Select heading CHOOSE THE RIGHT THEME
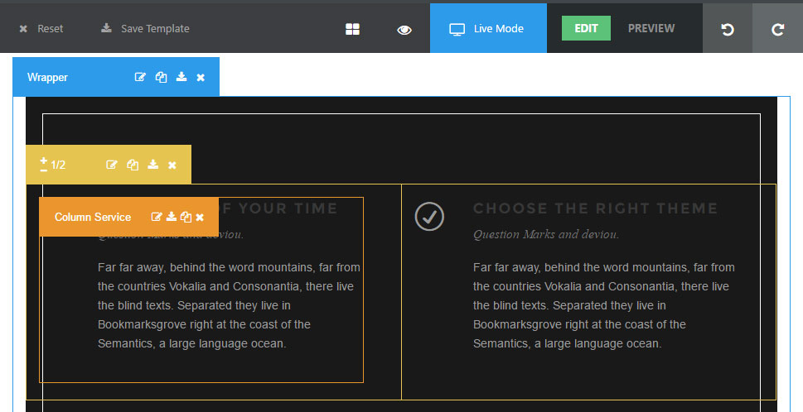The height and width of the screenshot is (412, 803). pos(595,208)
